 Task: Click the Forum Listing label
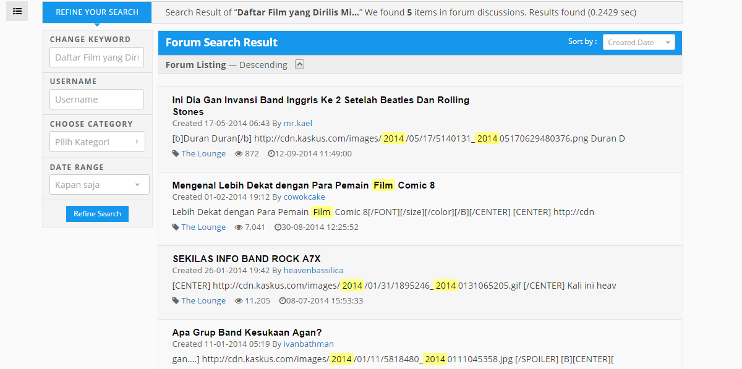(x=195, y=65)
